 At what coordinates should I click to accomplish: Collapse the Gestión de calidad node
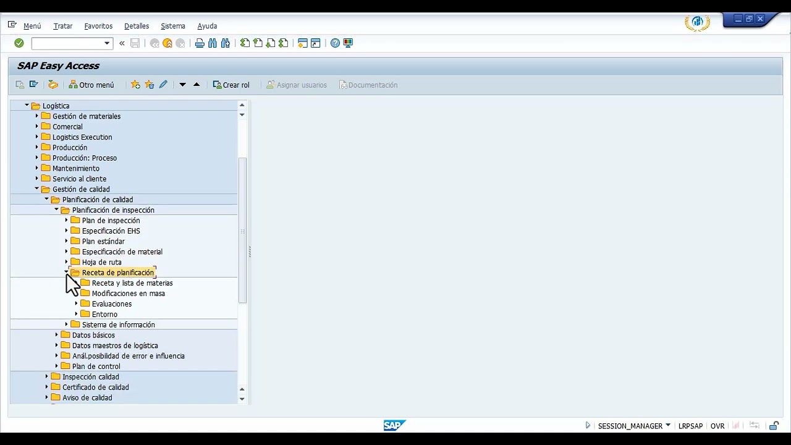coord(36,189)
